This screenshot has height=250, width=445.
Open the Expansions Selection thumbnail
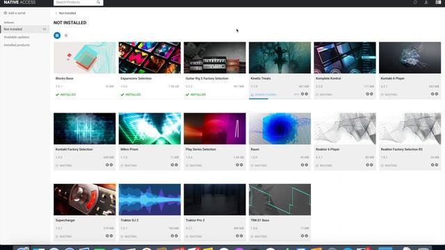149,58
